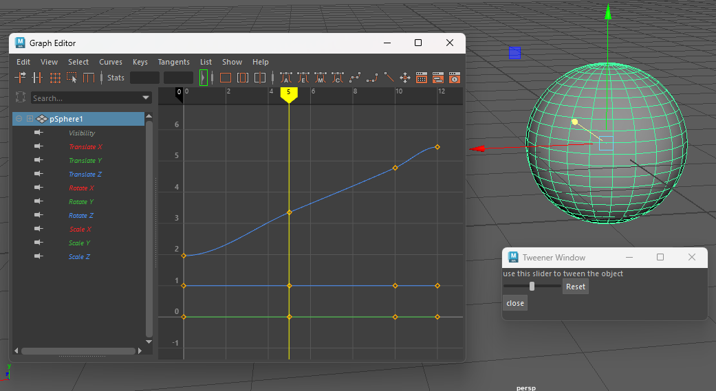Select the Visibility channel
This screenshot has height=391, width=716.
(x=82, y=133)
